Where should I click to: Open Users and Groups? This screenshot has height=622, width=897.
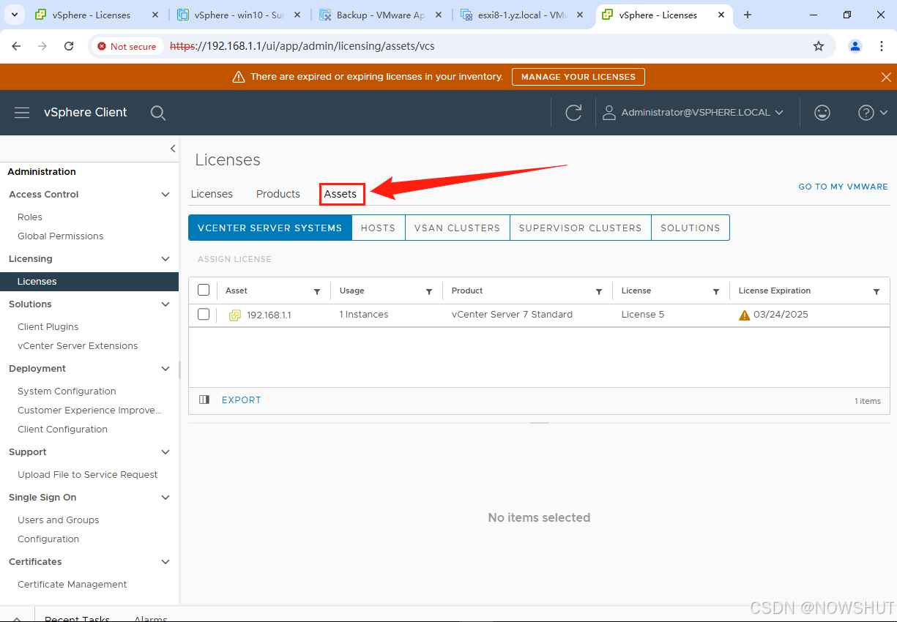pyautogui.click(x=59, y=520)
